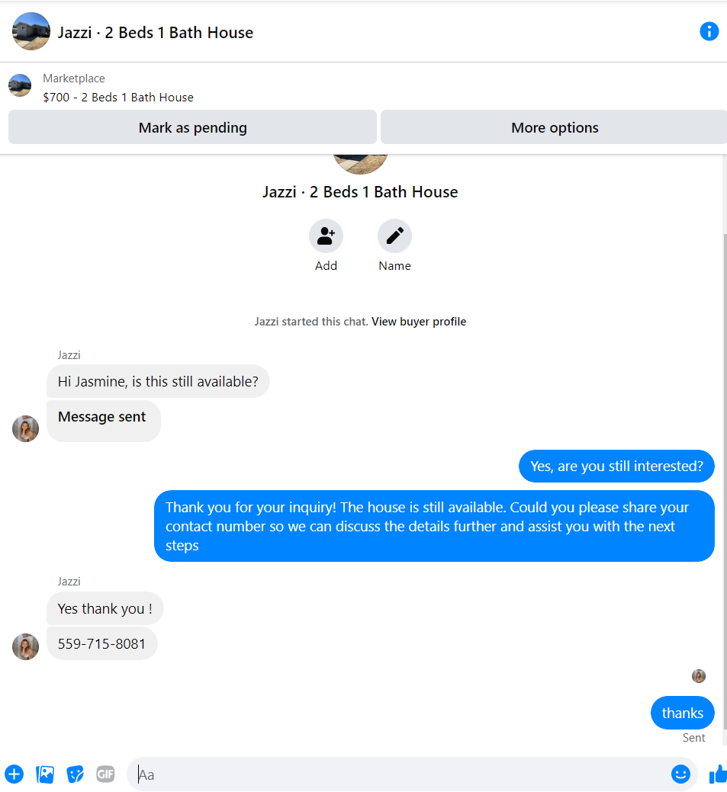727x792 pixels.
Task: Click the header house profile picture
Action: pos(31,31)
